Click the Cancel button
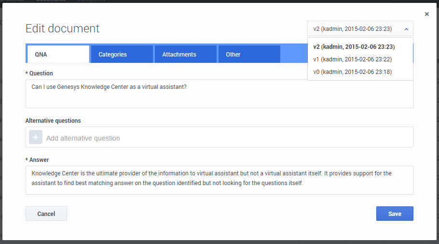 pyautogui.click(x=46, y=214)
